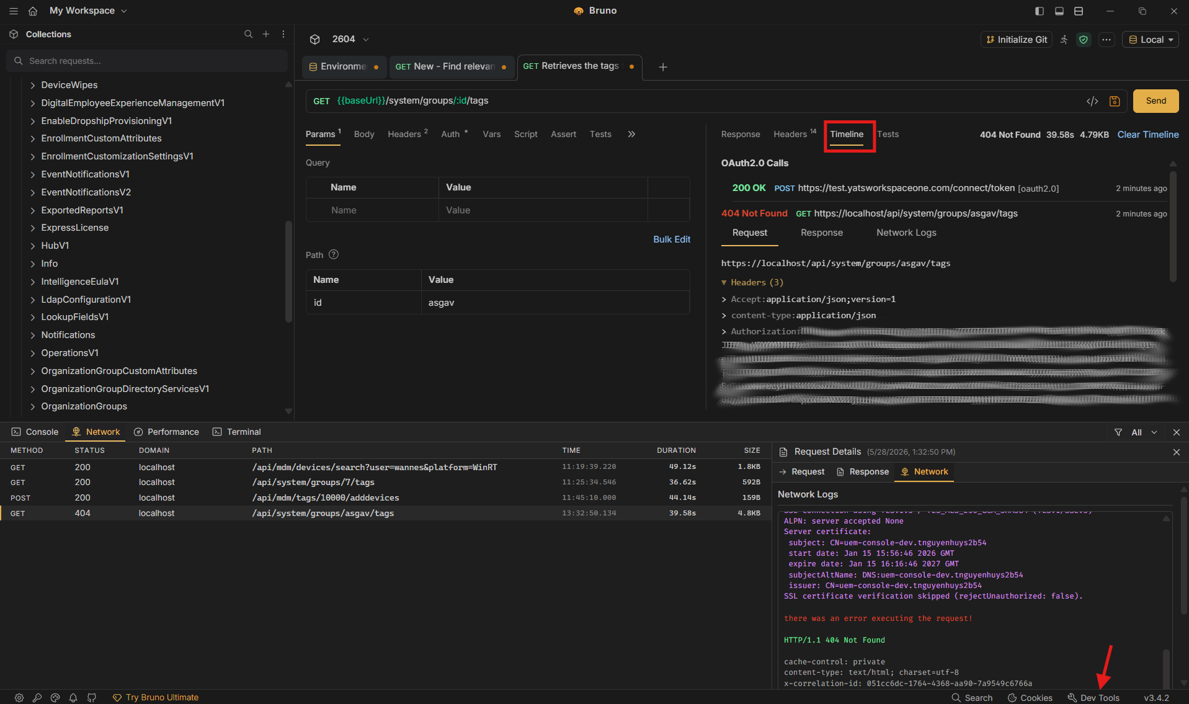Open the Local environment dropdown

[1151, 40]
